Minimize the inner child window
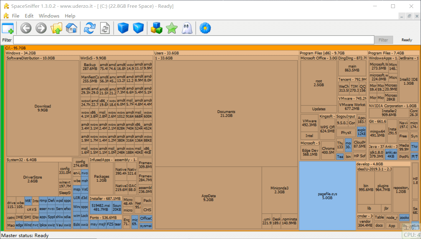The width and height of the screenshot is (421, 239). [x=402, y=16]
